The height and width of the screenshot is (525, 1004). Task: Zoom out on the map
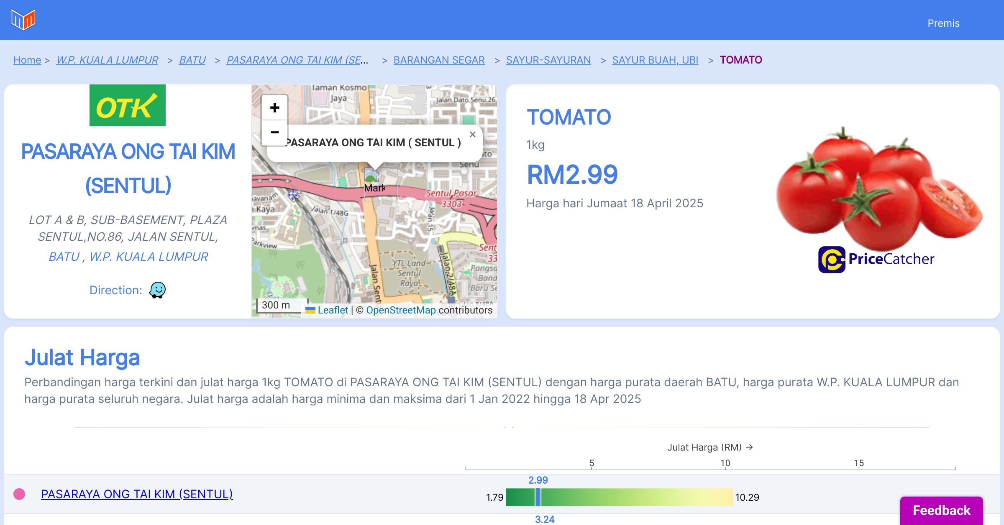pyautogui.click(x=274, y=133)
